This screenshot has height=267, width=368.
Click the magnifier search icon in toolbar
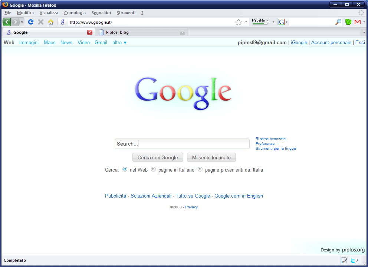click(x=338, y=22)
